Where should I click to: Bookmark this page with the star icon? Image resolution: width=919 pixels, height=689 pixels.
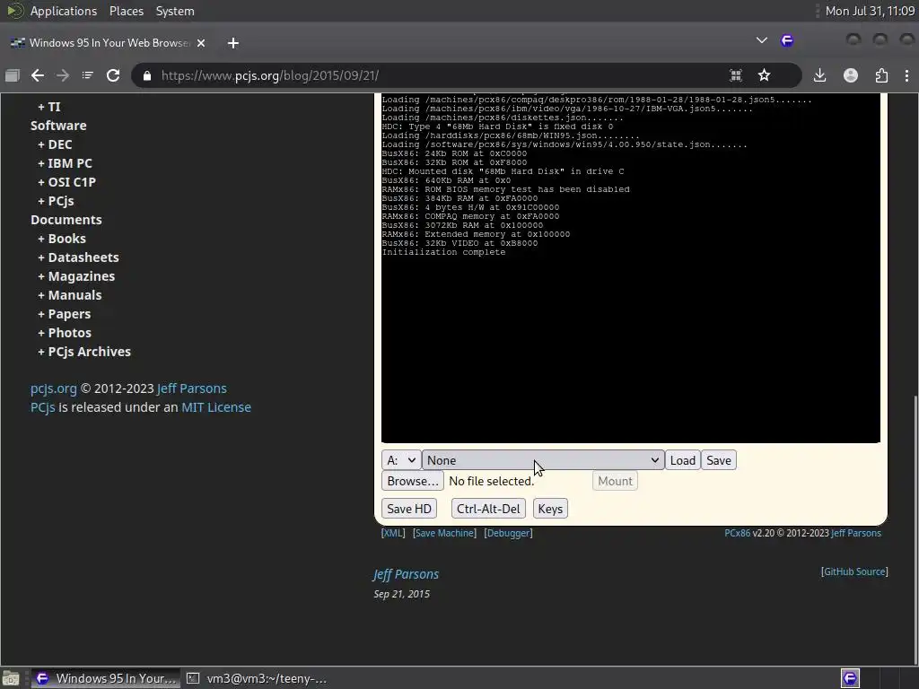765,75
